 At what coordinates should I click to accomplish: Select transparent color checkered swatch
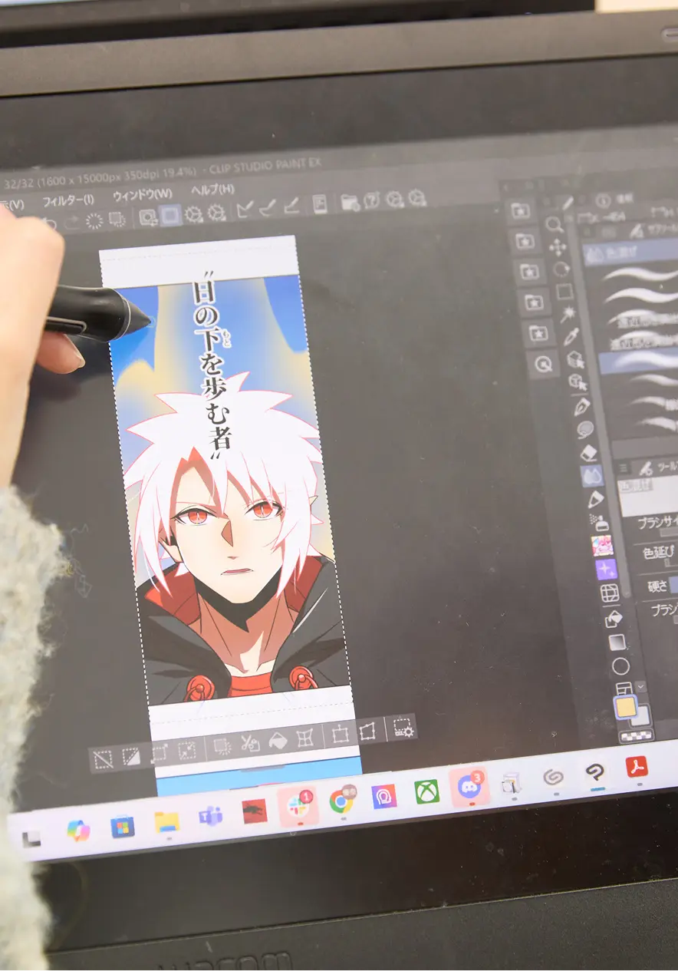tap(636, 735)
